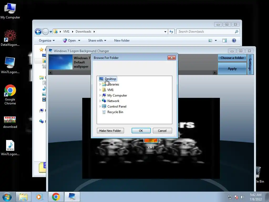The width and height of the screenshot is (269, 202).
Task: Apply the logon background
Action: [x=232, y=69]
